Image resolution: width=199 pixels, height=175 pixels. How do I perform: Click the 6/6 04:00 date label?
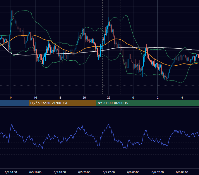click(x=182, y=172)
